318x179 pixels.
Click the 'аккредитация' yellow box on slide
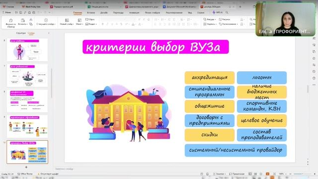point(210,78)
